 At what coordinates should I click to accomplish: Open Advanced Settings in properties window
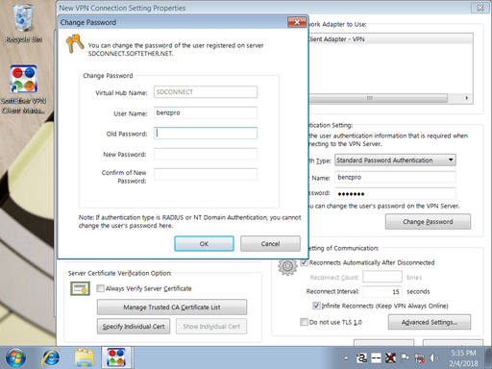click(x=430, y=322)
